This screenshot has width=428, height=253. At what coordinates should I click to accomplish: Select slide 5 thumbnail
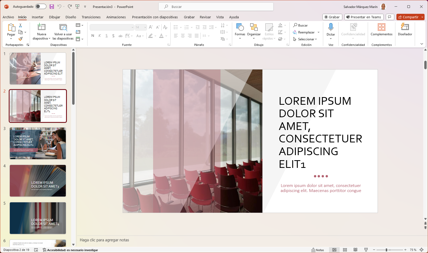38,218
